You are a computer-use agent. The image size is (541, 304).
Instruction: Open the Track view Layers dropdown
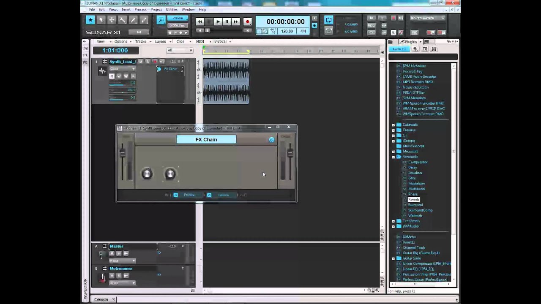162,41
